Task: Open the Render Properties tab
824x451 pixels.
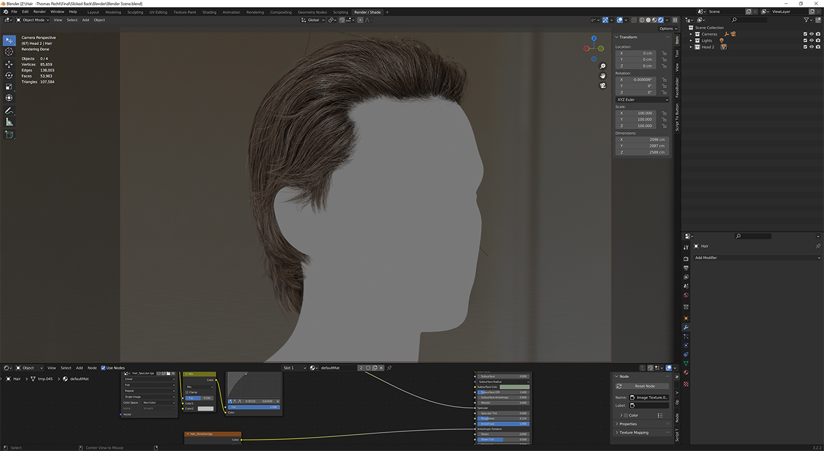Action: [686, 258]
